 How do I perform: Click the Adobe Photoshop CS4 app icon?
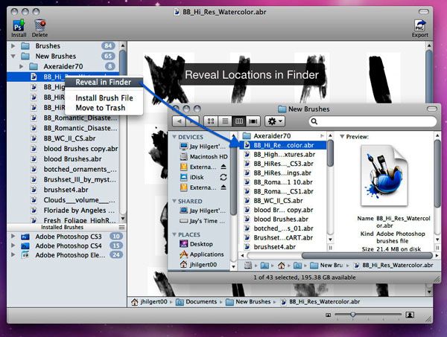(25, 245)
